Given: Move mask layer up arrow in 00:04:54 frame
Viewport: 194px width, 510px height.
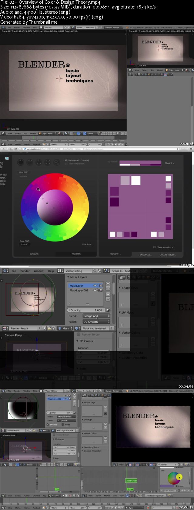Looking at the screenshot, I should (x=108, y=294).
